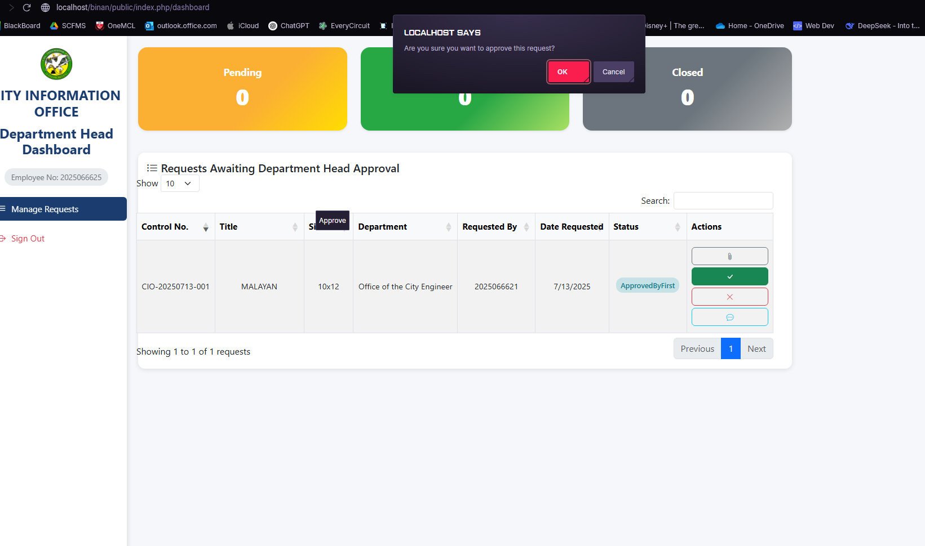Image resolution: width=925 pixels, height=546 pixels.
Task: Open the outlook.office.com bookmark
Action: pyautogui.click(x=181, y=26)
